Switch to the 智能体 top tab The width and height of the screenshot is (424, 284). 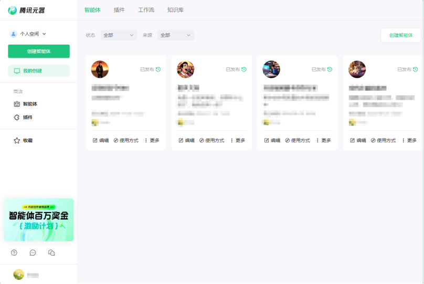coord(92,10)
